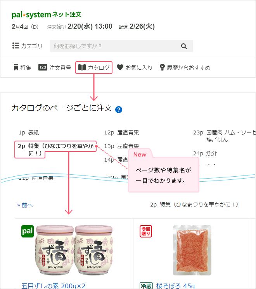Click the heart お気に入り icon

(x=120, y=67)
